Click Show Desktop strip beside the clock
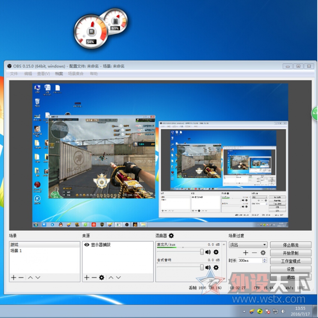The width and height of the screenshot is (318, 318). click(316, 311)
